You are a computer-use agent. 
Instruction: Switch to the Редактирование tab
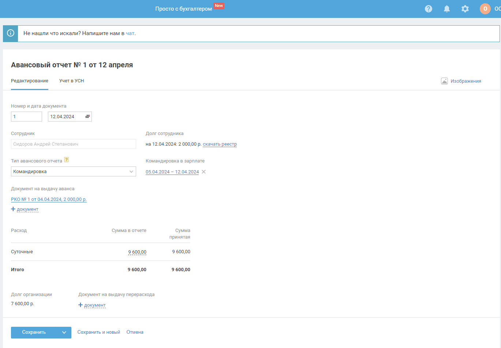[30, 81]
